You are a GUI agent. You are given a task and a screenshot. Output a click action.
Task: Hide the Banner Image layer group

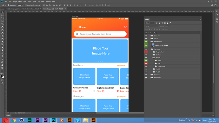coord(146,42)
